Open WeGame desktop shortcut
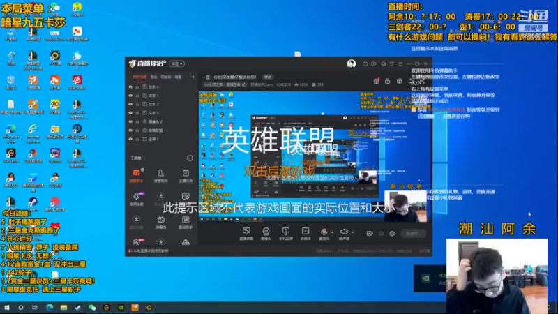The image size is (558, 314). pyautogui.click(x=10, y=156)
